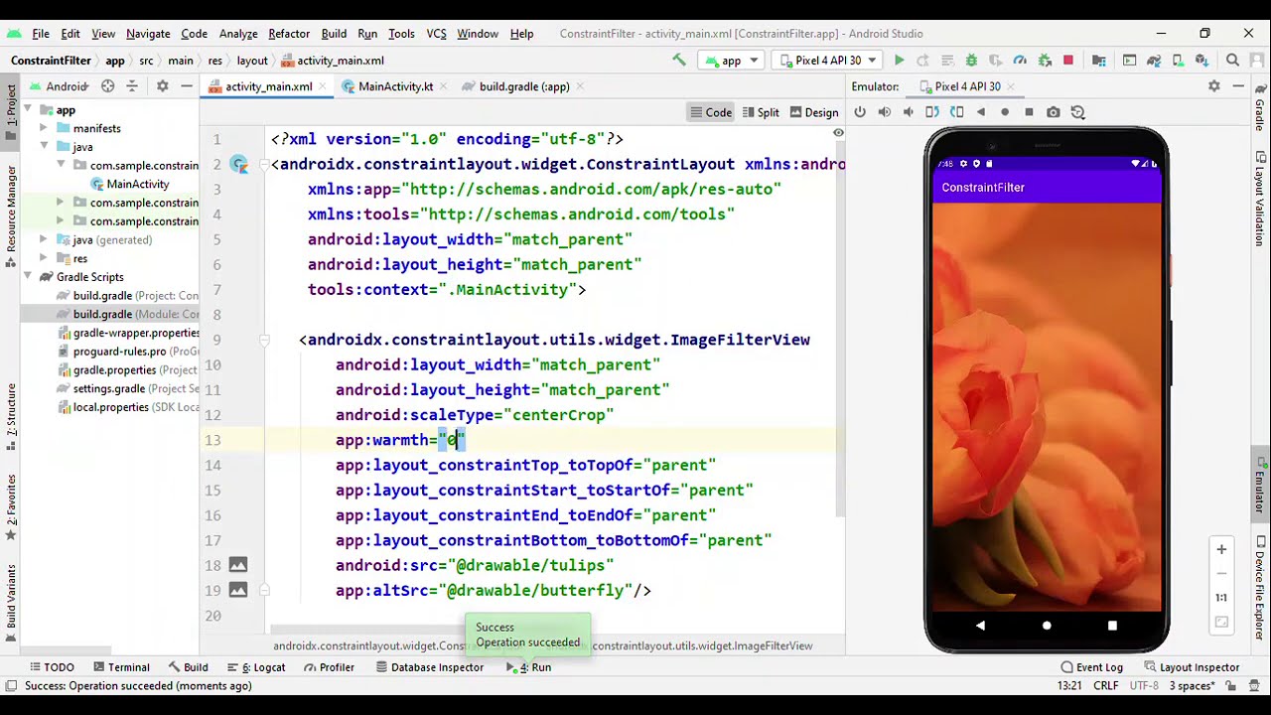Screen dimensions: 1271x715
Task: Build project with the hammer icon
Action: tap(679, 61)
